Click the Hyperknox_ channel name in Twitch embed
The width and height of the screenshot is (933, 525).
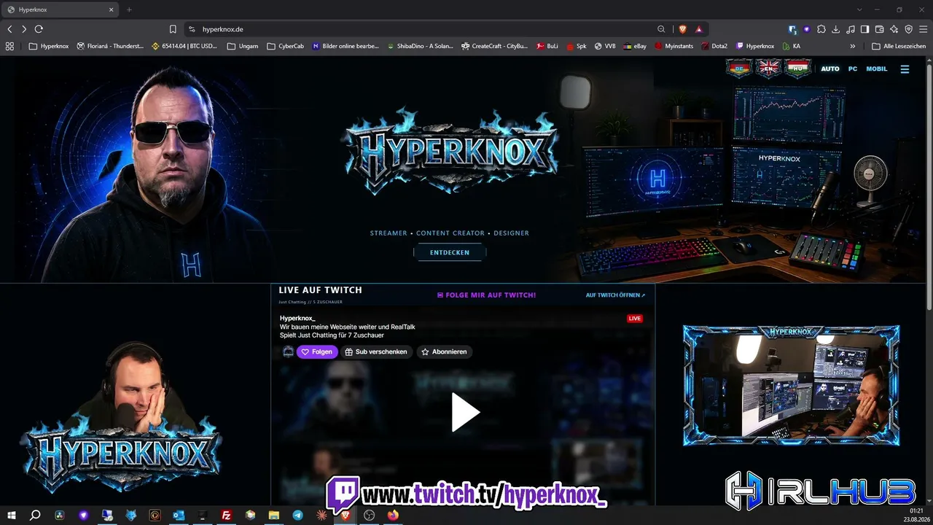pos(297,318)
